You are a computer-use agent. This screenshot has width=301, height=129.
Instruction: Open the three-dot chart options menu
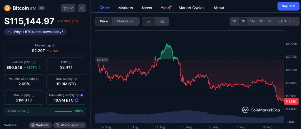pos(295,21)
